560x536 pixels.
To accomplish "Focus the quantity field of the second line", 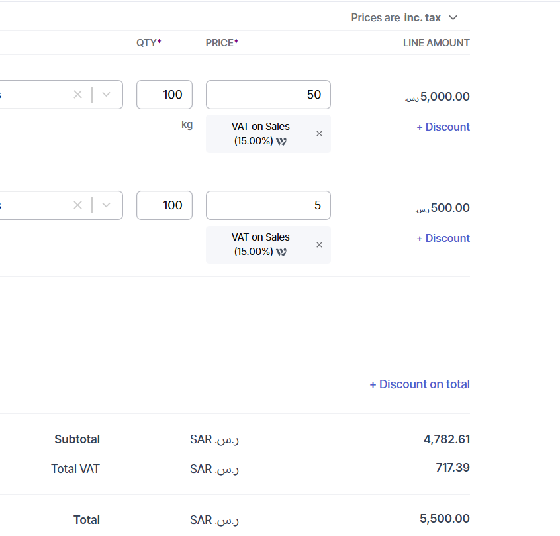I will point(164,205).
